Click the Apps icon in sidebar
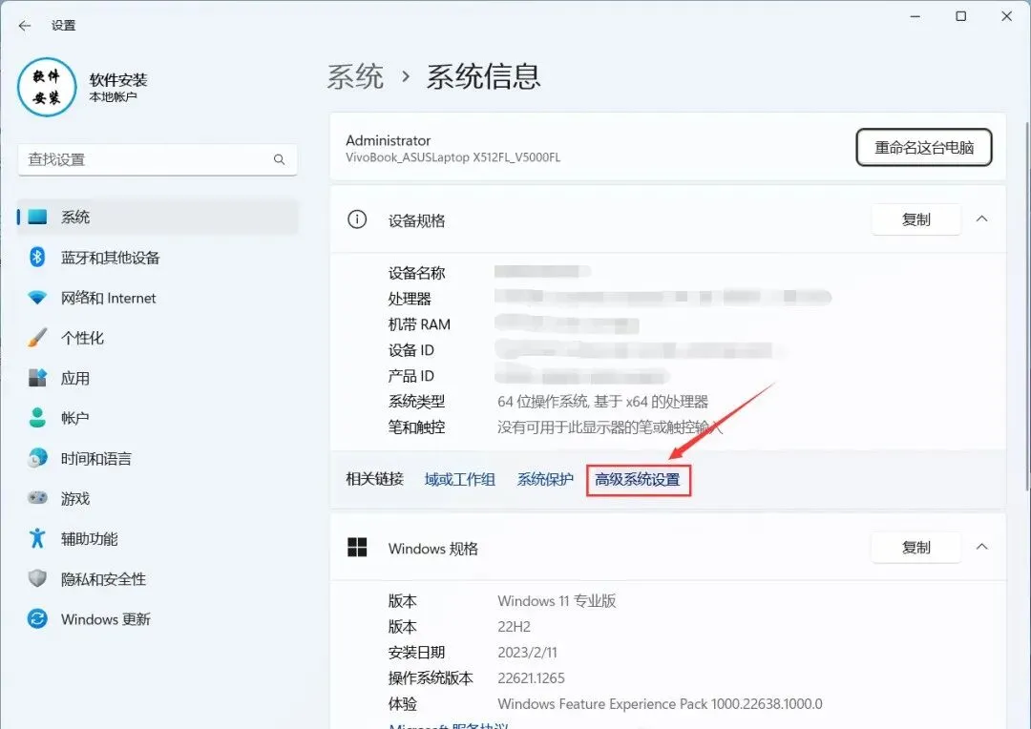 [x=37, y=378]
